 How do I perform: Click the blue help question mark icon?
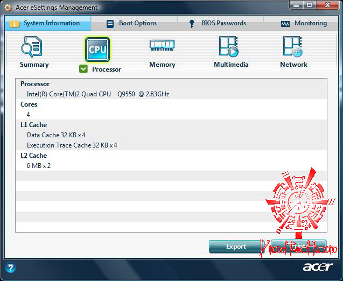tap(11, 268)
